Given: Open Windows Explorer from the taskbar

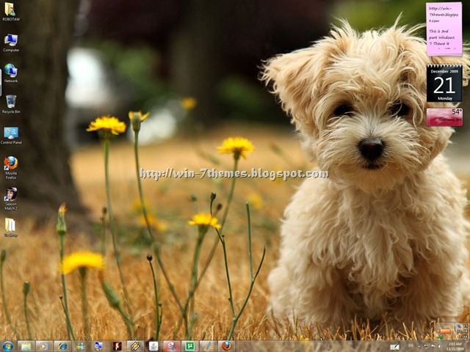Looking at the screenshot, I should 26,346.
